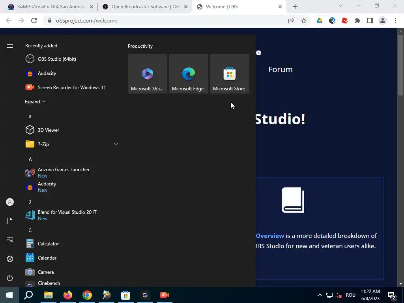The height and width of the screenshot is (303, 404).
Task: Open Microsoft Store from taskbar
Action: coord(125,295)
